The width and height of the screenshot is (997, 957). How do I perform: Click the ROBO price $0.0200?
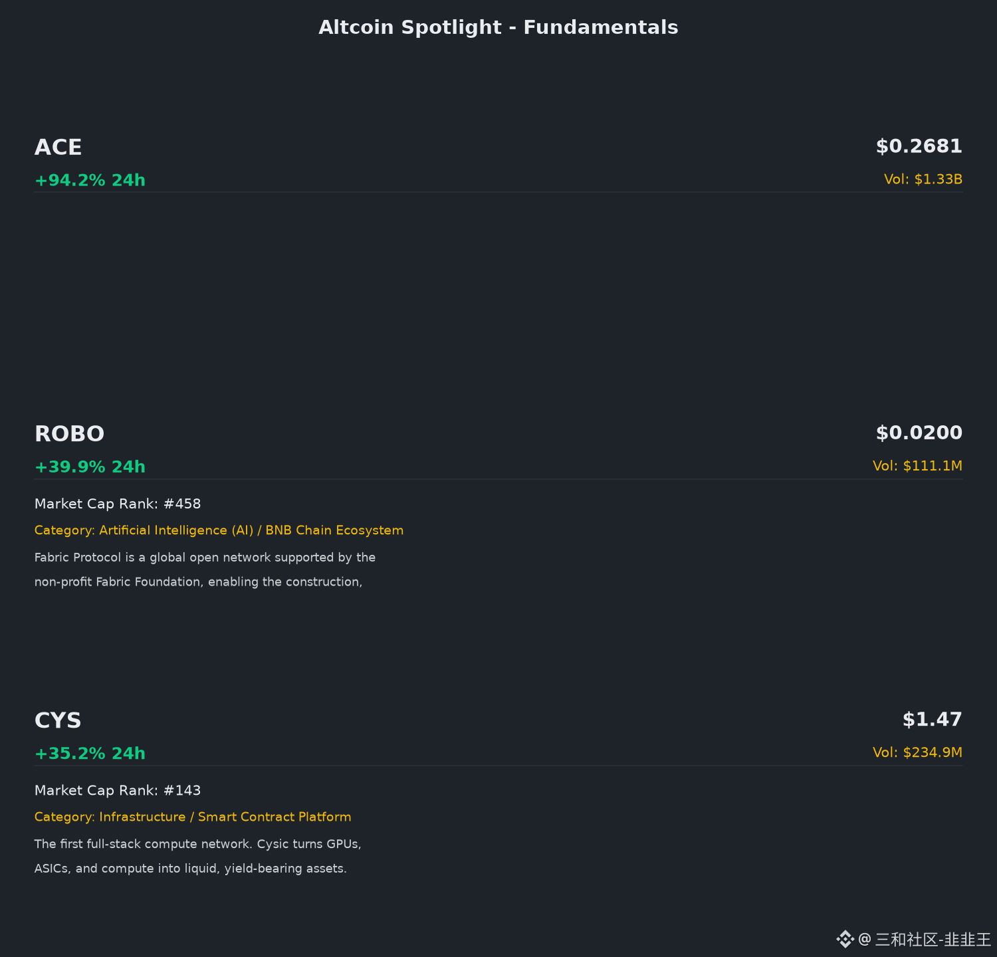[919, 433]
